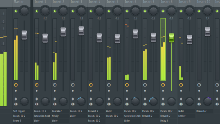
Task: Click Insert 8 highlighted level meter
Action: [x=163, y=49]
